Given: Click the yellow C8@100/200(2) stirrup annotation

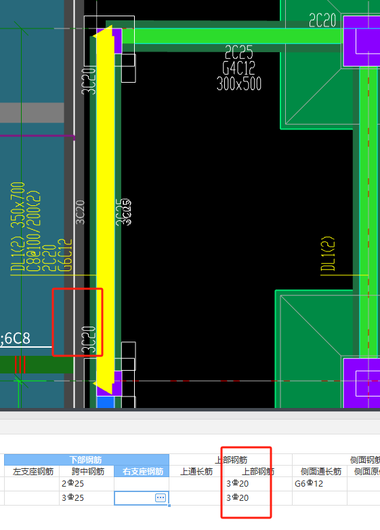Looking at the screenshot, I should [x=34, y=231].
